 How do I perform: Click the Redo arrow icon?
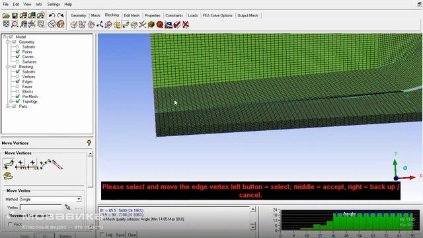point(61,16)
